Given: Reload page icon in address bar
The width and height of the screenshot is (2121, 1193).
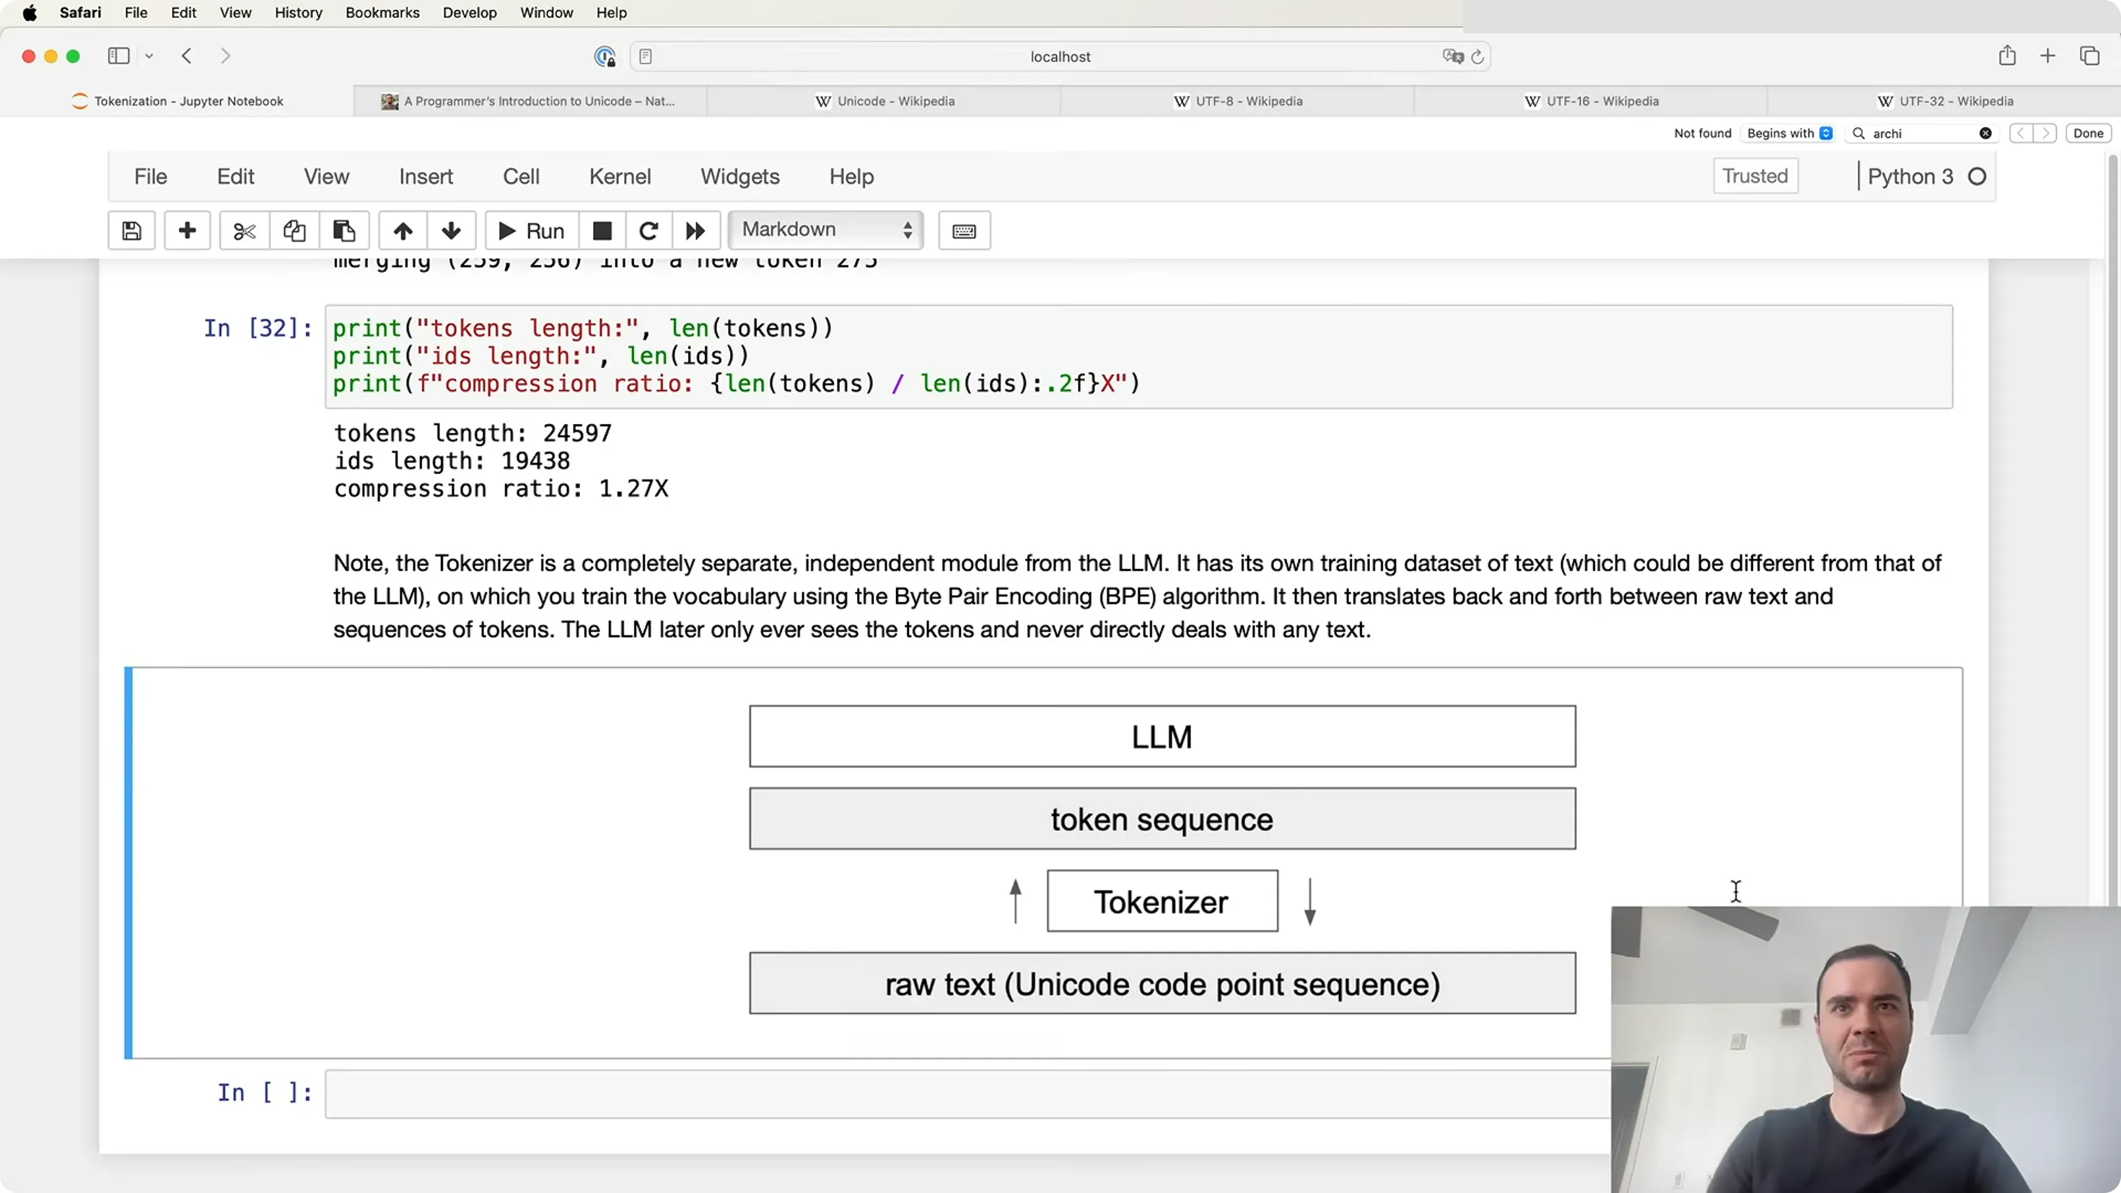Looking at the screenshot, I should click(x=1477, y=57).
